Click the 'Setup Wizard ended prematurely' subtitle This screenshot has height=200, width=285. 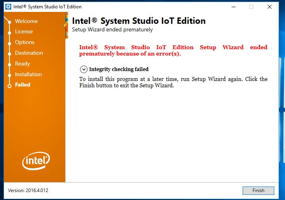tap(112, 29)
